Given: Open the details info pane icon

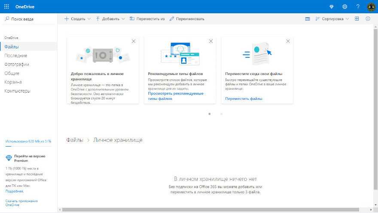Looking at the screenshot, I should point(368,19).
